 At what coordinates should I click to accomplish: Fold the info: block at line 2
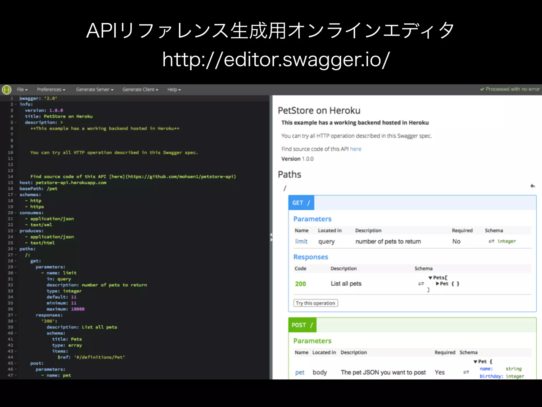16,104
